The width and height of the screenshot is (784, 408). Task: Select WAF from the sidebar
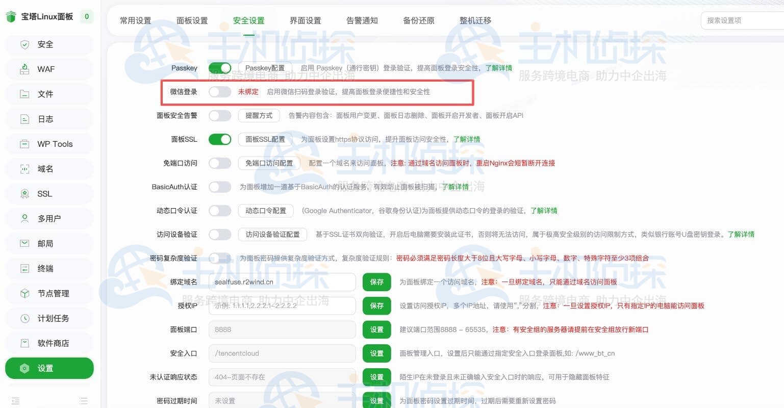pyautogui.click(x=45, y=69)
